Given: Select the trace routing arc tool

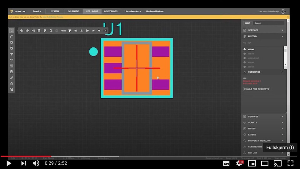Looking at the screenshot, I should coord(12,36).
